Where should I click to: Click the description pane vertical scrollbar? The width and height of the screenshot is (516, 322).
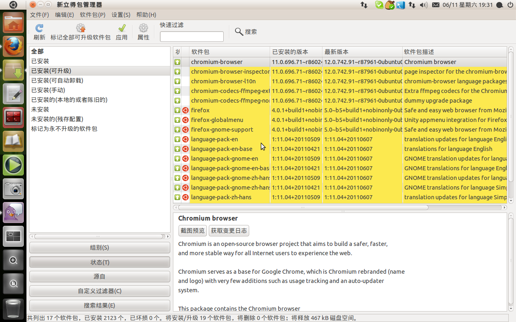[511, 261]
